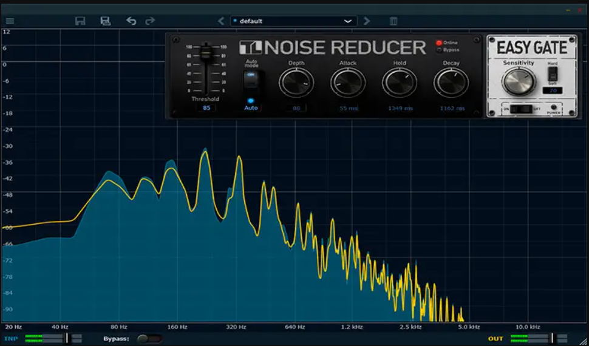Viewport: 589px width, 346px height.
Task: Go to the next preset
Action: click(367, 21)
